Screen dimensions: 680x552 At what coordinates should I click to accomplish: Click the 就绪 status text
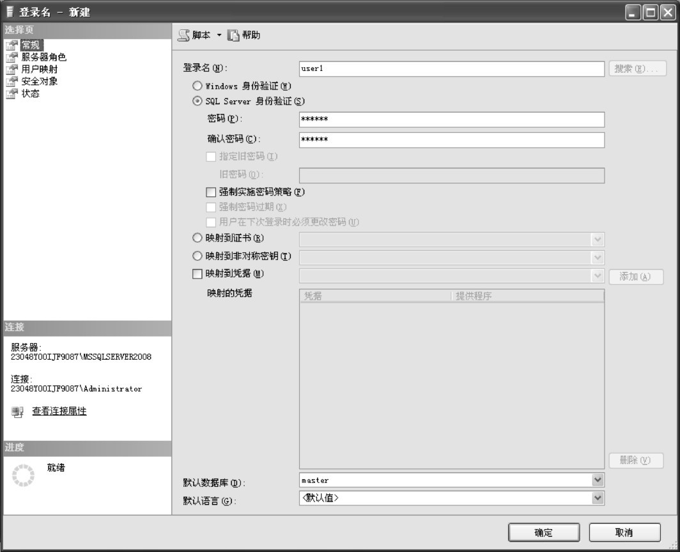pos(56,468)
